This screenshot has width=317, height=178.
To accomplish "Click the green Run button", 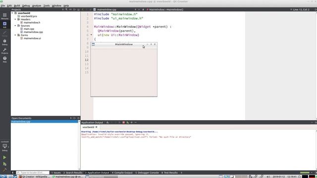I will click(4, 157).
